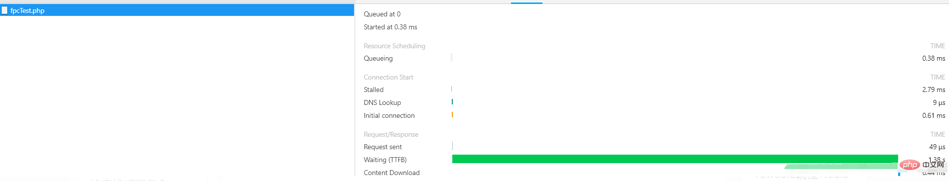Click the Resource Scheduling section header

pyautogui.click(x=394, y=46)
